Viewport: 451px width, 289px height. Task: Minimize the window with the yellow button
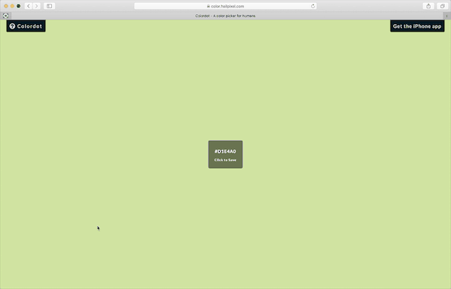coord(12,6)
